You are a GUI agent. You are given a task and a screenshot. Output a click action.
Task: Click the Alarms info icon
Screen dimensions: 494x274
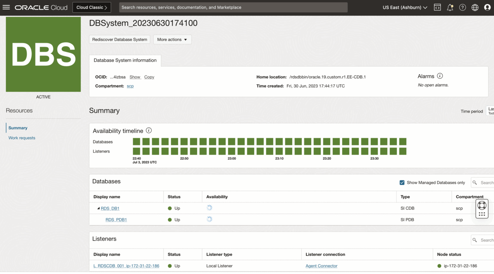pyautogui.click(x=440, y=76)
